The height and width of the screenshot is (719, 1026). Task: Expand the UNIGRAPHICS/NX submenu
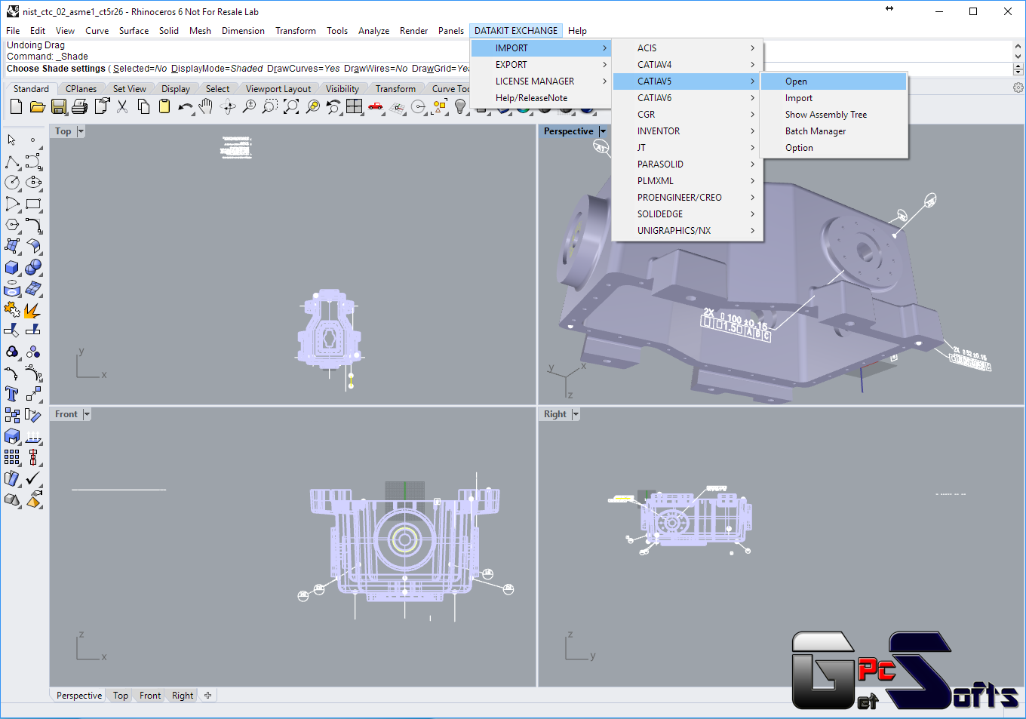[688, 231]
